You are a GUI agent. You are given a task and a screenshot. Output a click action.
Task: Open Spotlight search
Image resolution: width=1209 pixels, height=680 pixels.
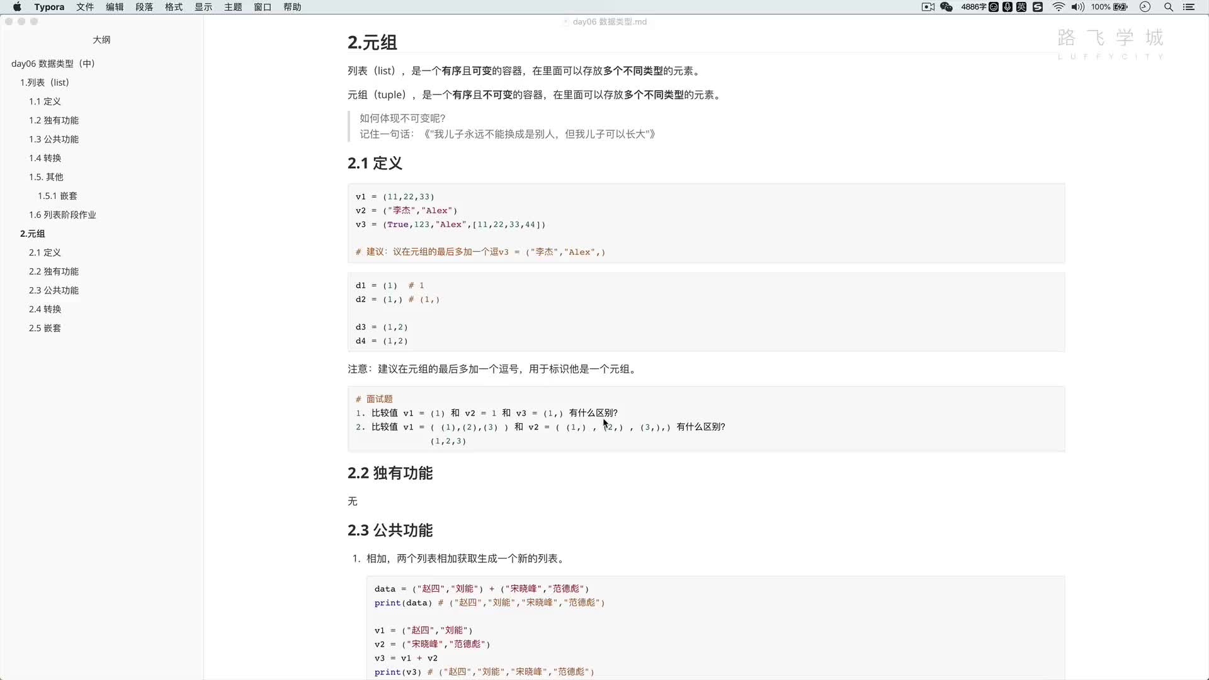tap(1169, 7)
